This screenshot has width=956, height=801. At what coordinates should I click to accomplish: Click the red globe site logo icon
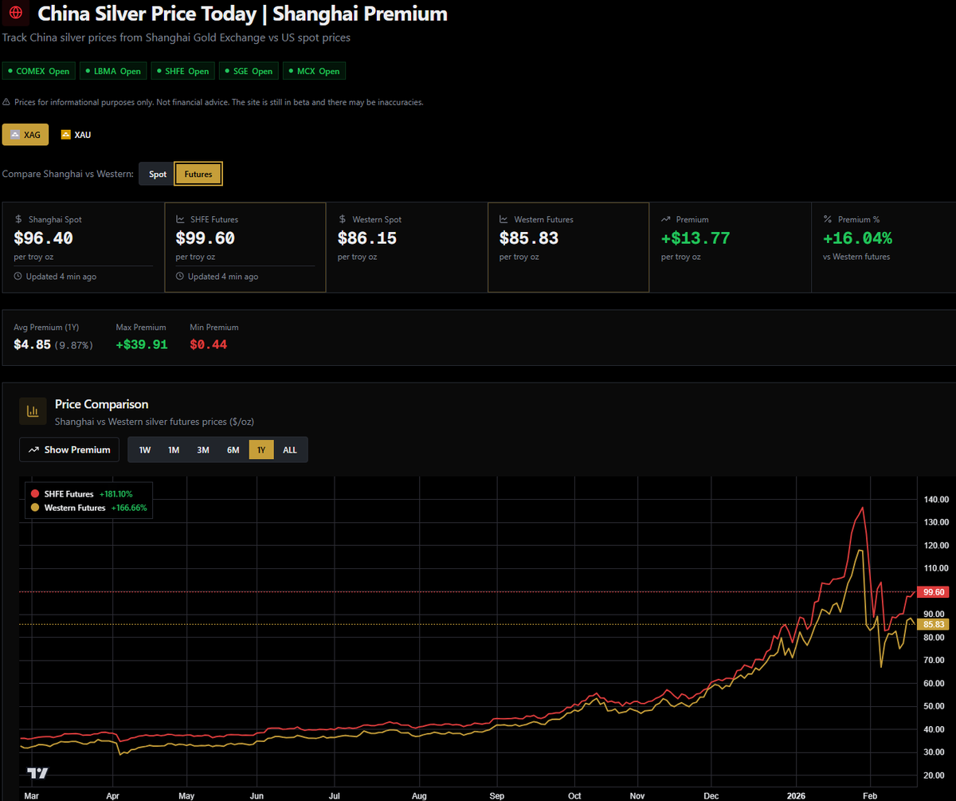(15, 14)
